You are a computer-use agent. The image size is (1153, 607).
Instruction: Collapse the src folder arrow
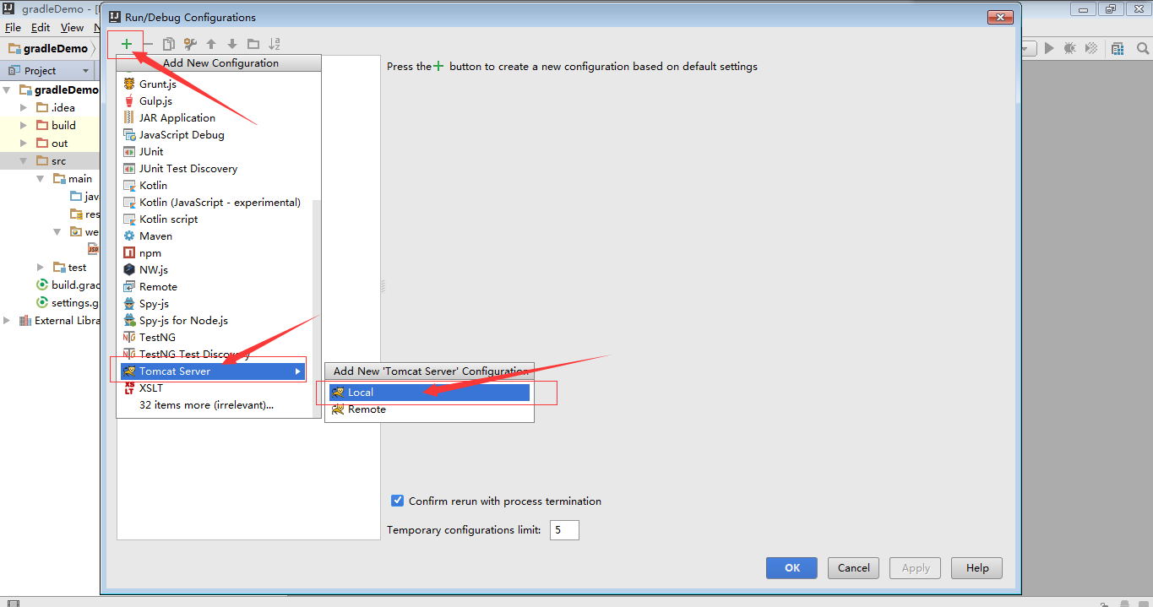[x=24, y=160]
